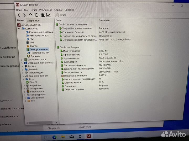This screenshot has width=189, height=141.
Task: Expand the Сервер node
Action: 22,66
